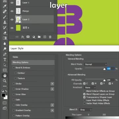Select Layer 1 thumbnail

click(x=18, y=3)
